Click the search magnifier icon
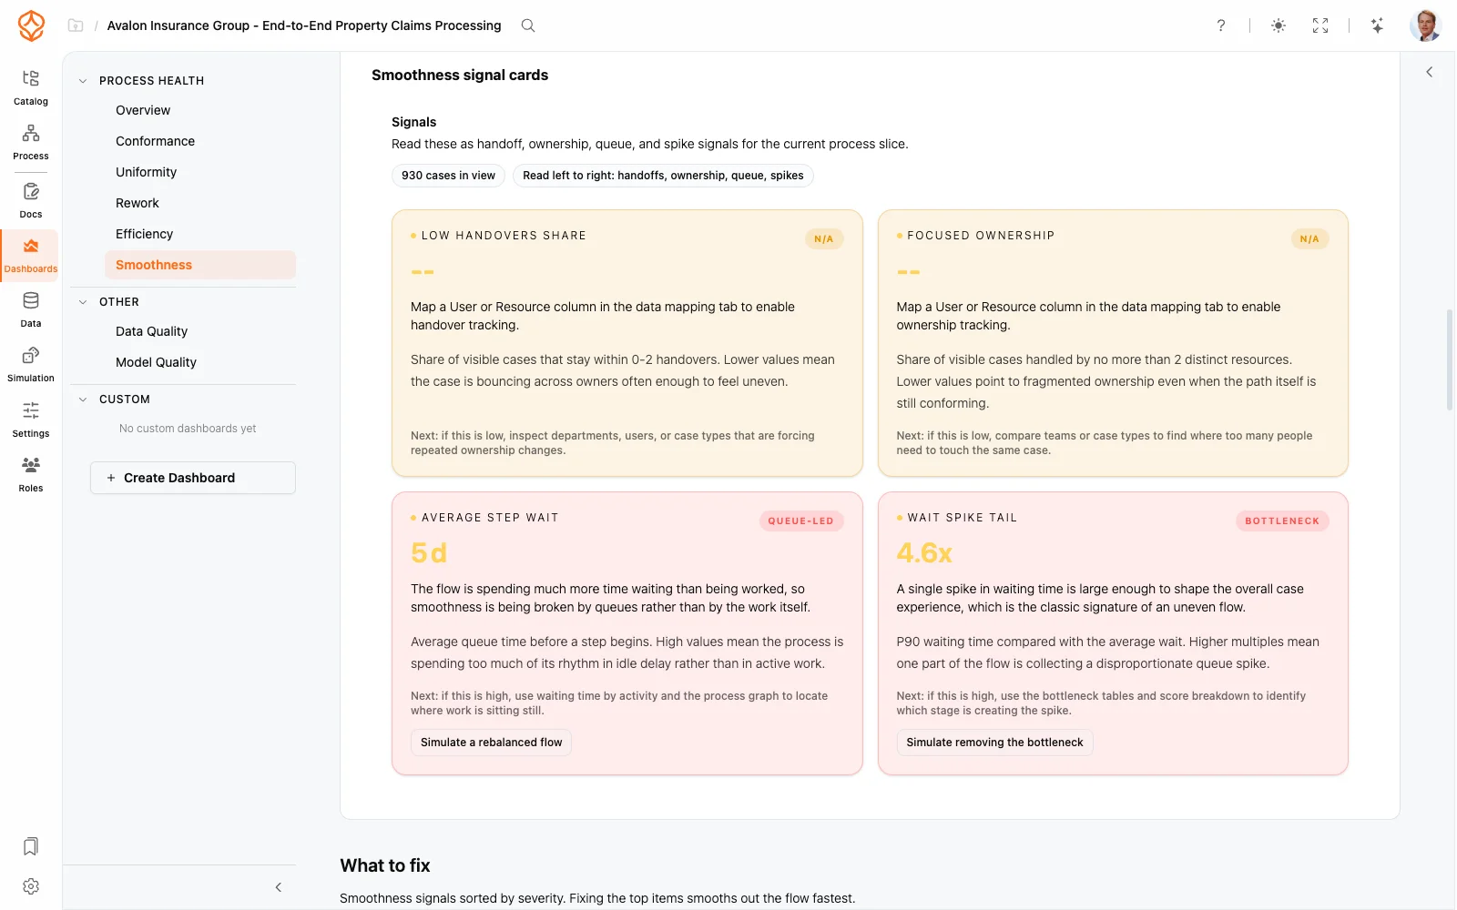 tap(528, 25)
